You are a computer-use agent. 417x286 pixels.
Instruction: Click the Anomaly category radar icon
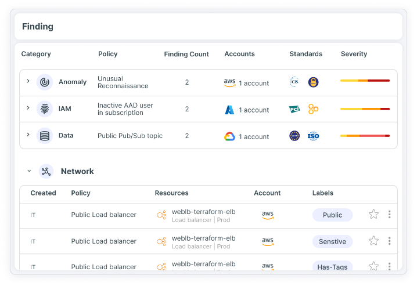click(x=45, y=82)
